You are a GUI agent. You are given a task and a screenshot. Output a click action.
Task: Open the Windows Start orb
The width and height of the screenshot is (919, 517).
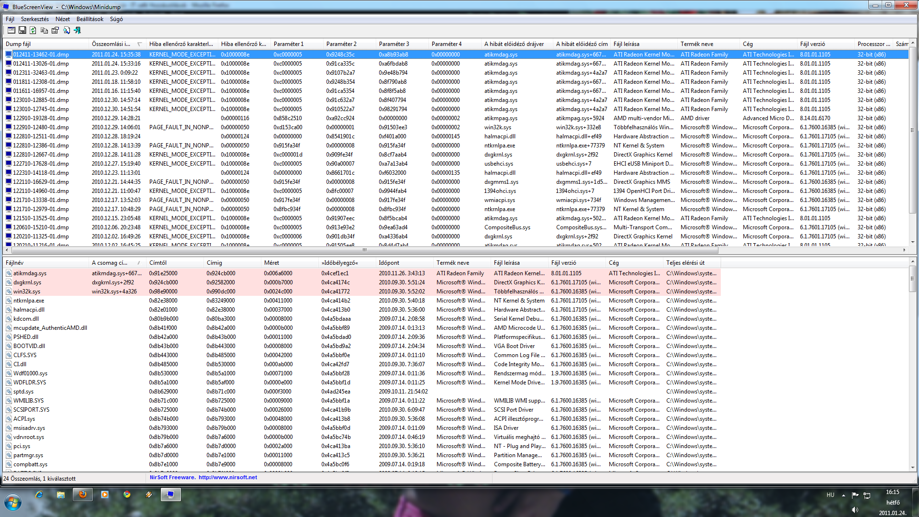click(x=13, y=503)
